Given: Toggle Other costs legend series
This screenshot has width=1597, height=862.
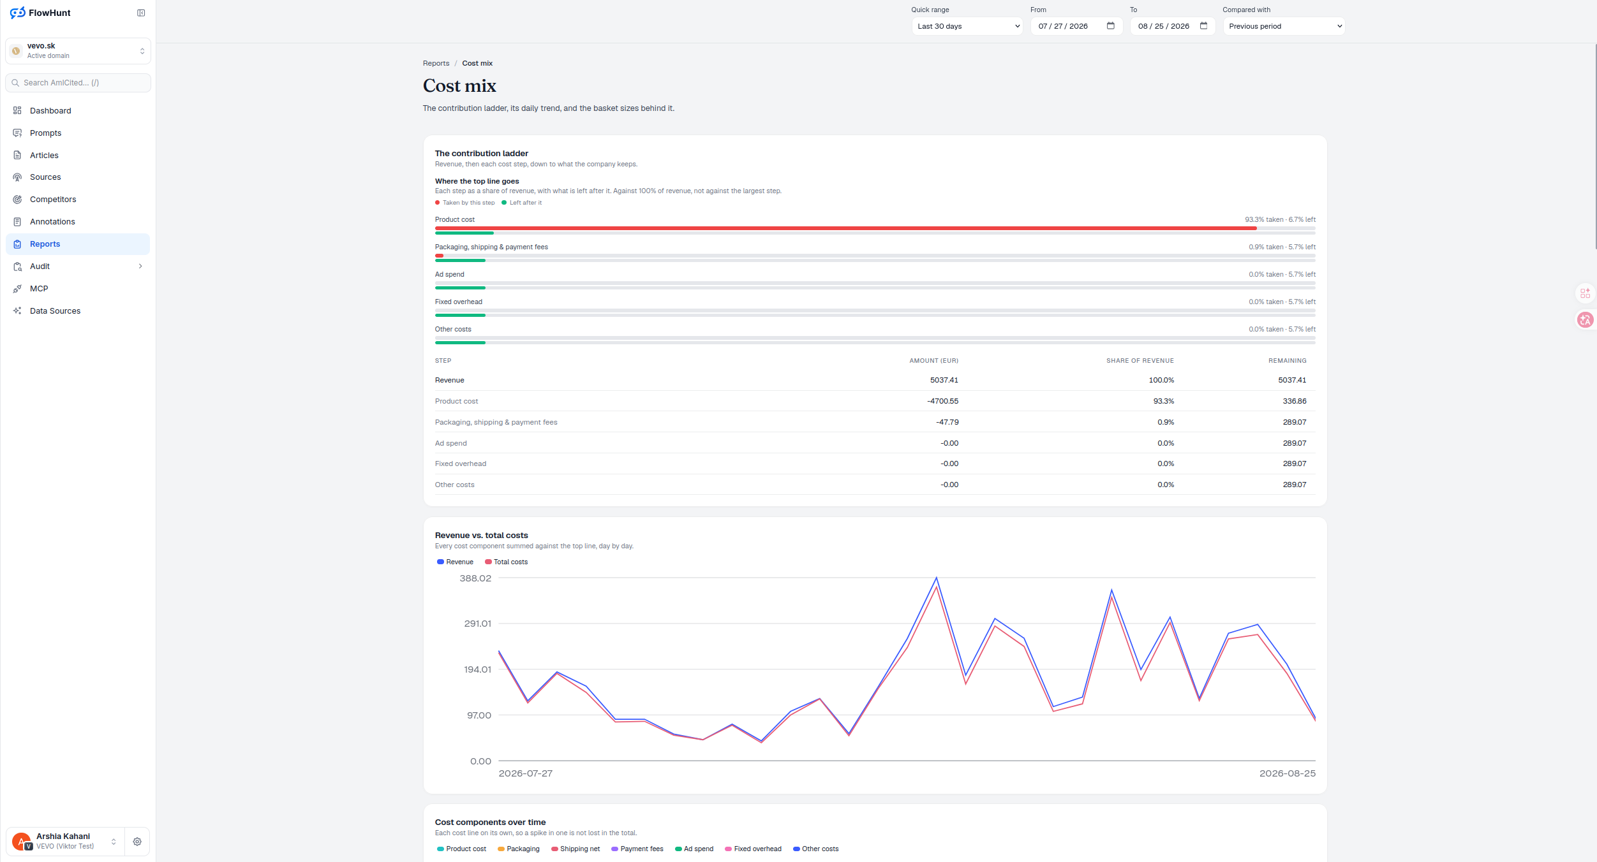Looking at the screenshot, I should (816, 849).
